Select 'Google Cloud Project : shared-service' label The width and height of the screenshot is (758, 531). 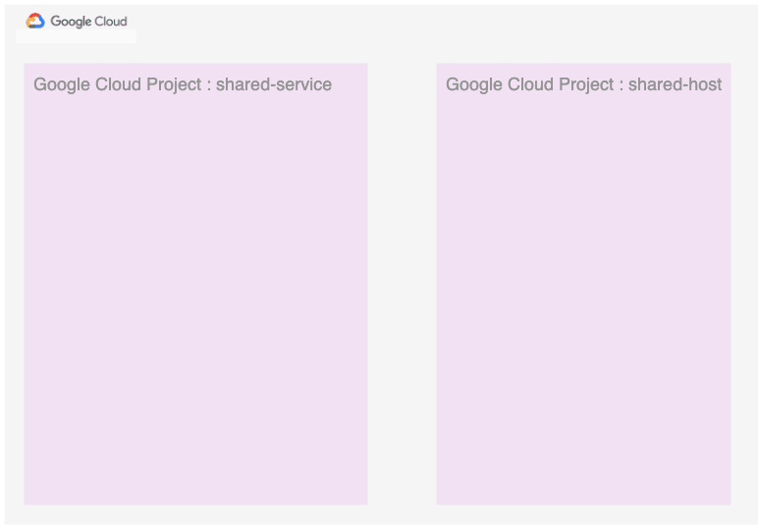[183, 84]
